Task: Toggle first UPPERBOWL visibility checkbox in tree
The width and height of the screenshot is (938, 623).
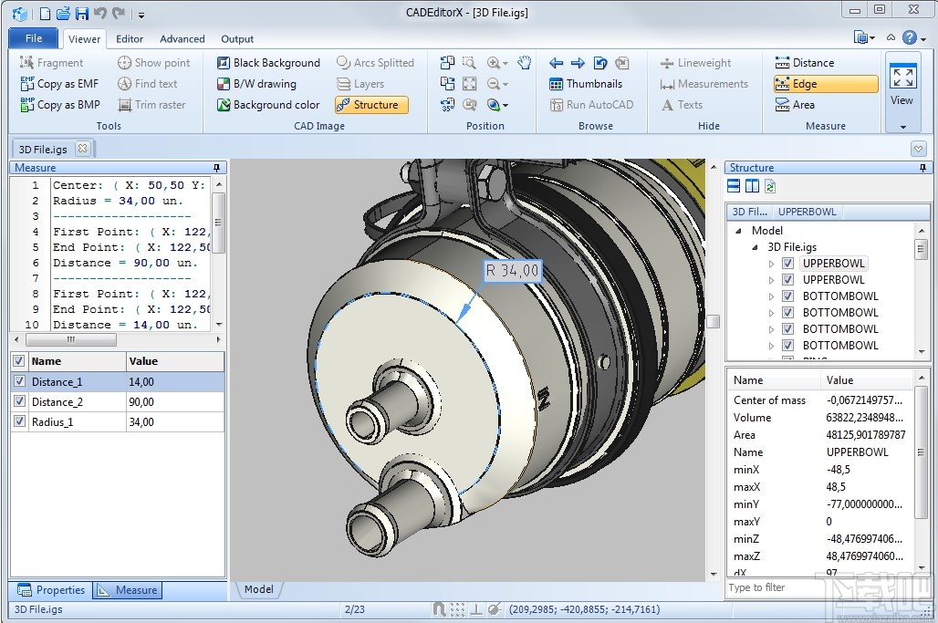Action: pyautogui.click(x=787, y=264)
